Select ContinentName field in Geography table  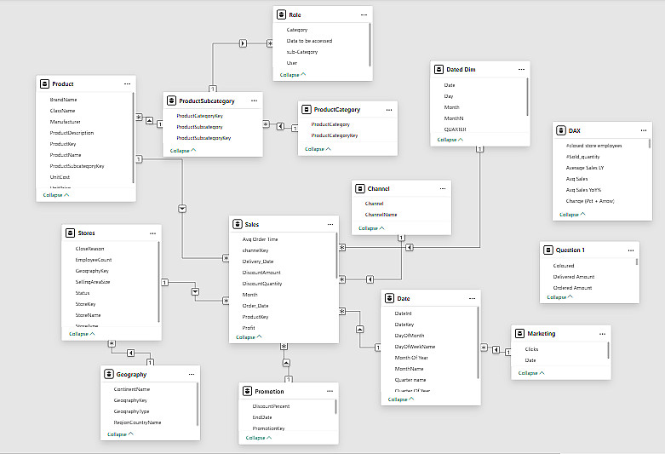(x=131, y=389)
